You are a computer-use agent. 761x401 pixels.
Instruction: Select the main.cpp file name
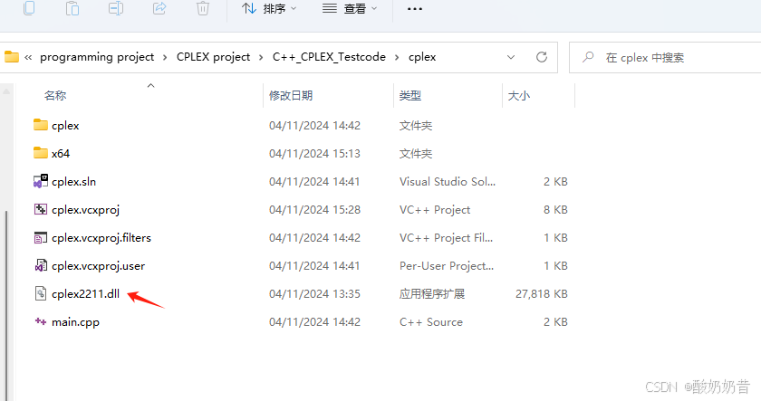(x=76, y=322)
